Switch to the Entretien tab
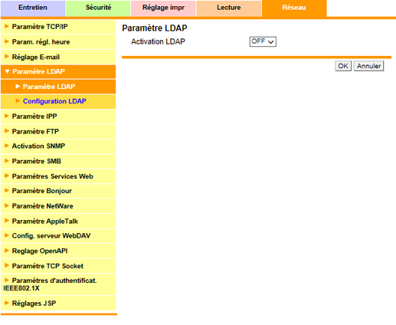The width and height of the screenshot is (396, 325). [33, 8]
